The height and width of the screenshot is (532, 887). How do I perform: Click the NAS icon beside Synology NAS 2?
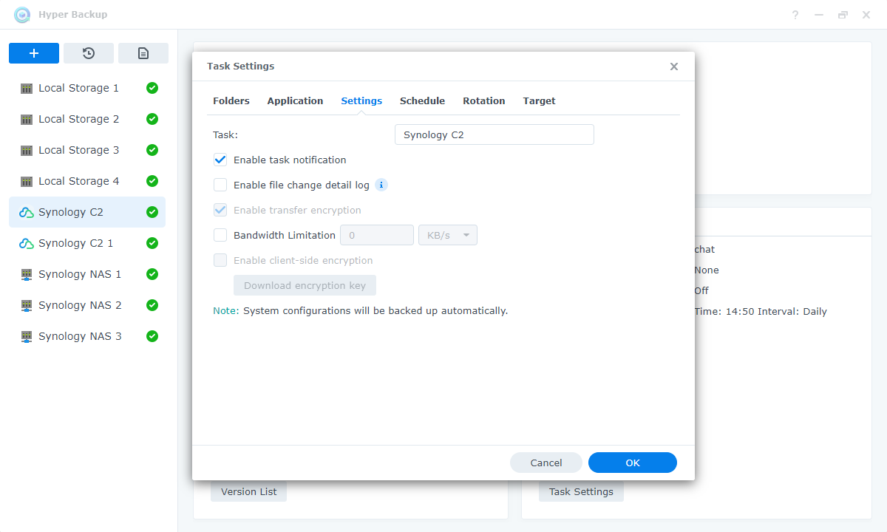point(27,305)
